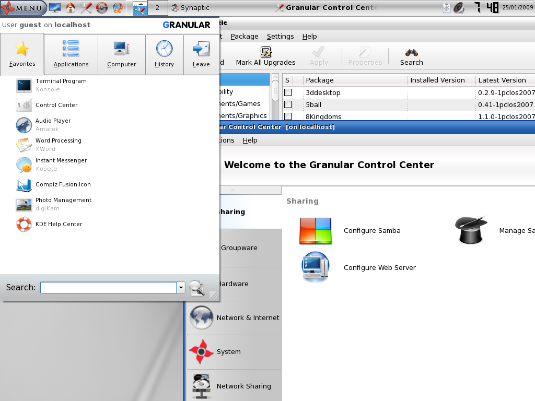535x401 pixels.
Task: Open the Package menu in Synaptic
Action: [245, 36]
